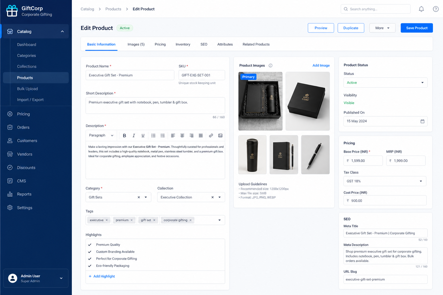Toggle the Eco-friendly Packaging checkmark
The image size is (443, 295).
(90, 266)
